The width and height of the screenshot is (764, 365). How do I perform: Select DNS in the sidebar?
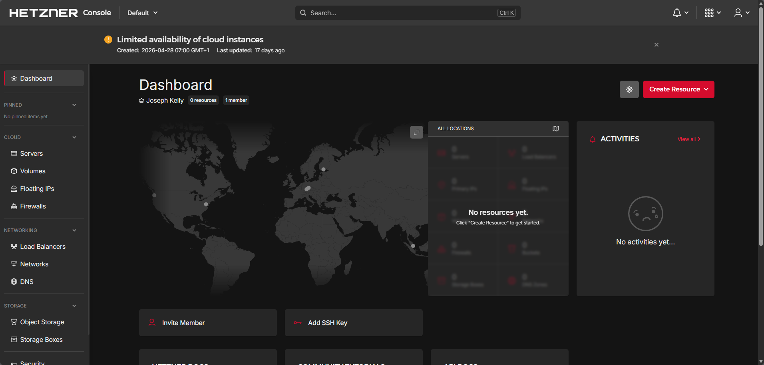point(44,282)
